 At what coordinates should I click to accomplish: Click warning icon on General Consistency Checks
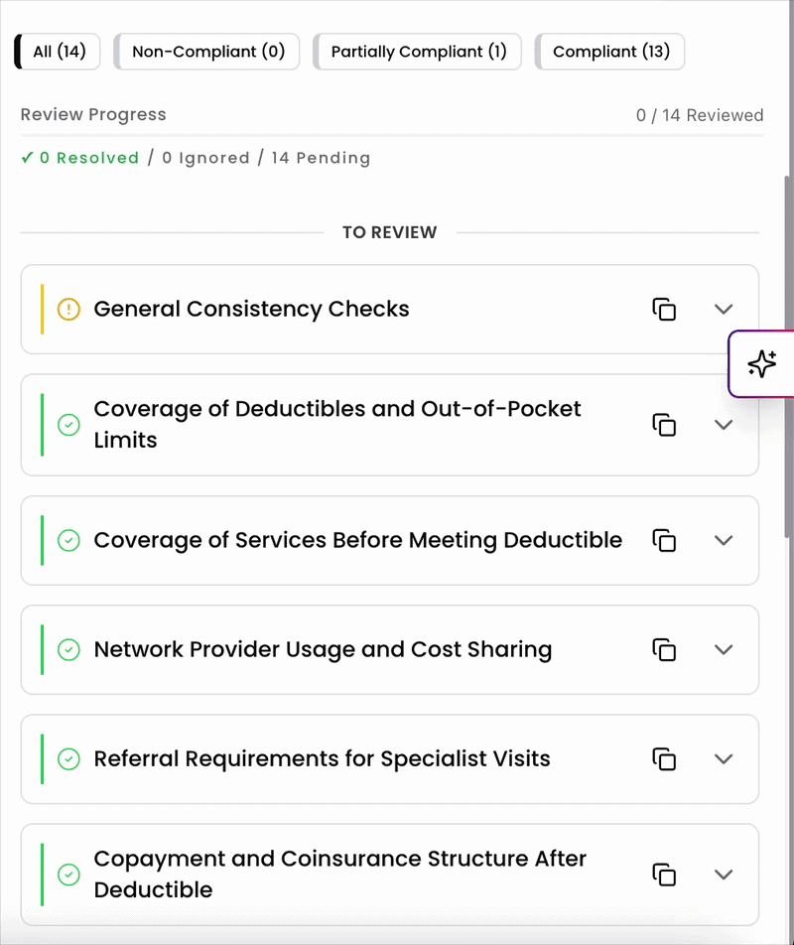click(x=68, y=309)
